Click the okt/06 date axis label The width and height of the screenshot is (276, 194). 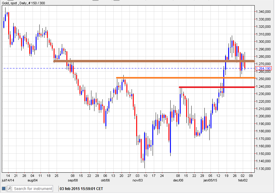(x=105, y=180)
